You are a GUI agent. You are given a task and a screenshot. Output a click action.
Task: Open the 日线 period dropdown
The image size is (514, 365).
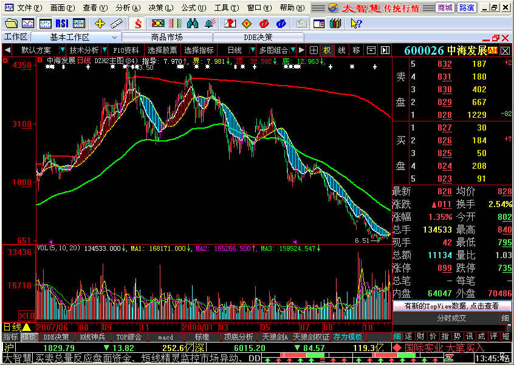click(x=237, y=50)
